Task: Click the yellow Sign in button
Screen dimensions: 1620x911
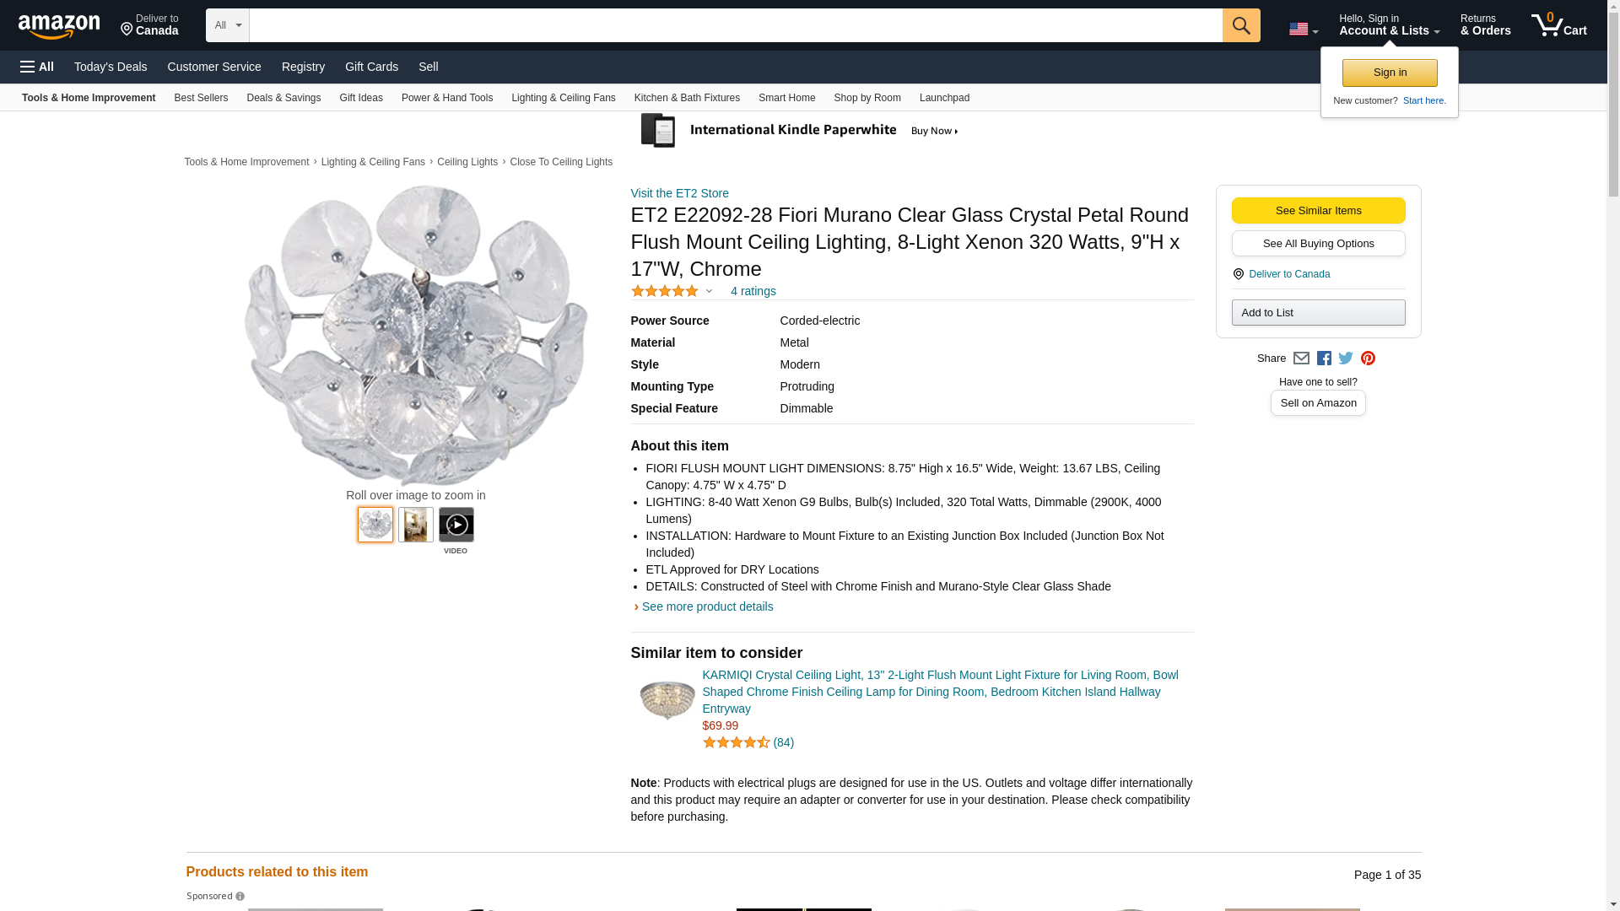Action: [x=1389, y=73]
